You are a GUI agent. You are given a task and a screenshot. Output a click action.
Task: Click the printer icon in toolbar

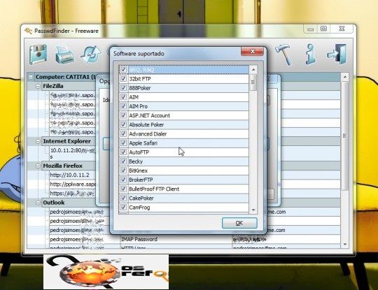pyautogui.click(x=64, y=55)
